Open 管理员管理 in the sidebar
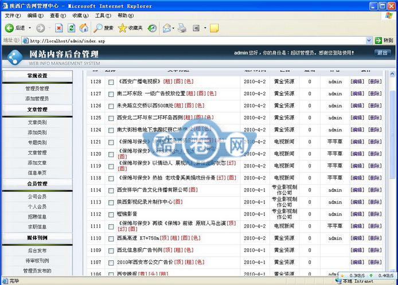The image size is (398, 285). tap(37, 88)
